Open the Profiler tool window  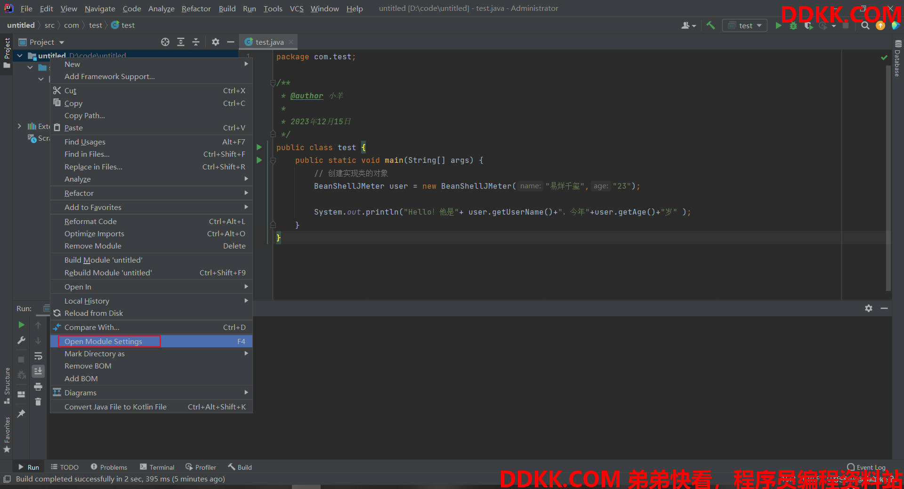coord(201,467)
